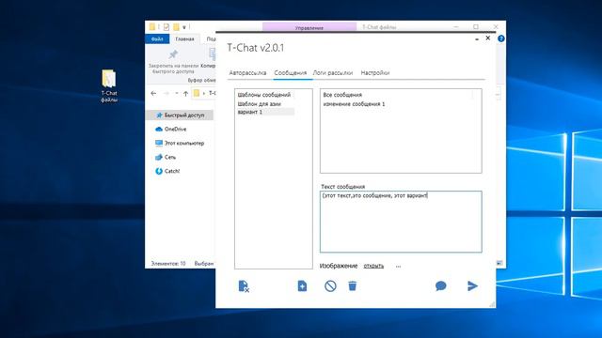The width and height of the screenshot is (602, 338).
Task: Click the speech bubble message icon
Action: coord(441,285)
